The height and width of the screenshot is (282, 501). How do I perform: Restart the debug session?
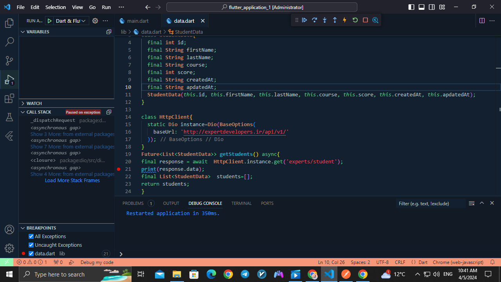coord(355,20)
